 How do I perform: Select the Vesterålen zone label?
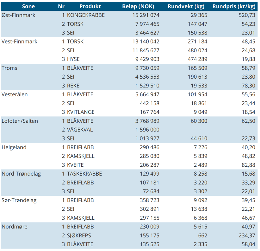pyautogui.click(x=15, y=94)
